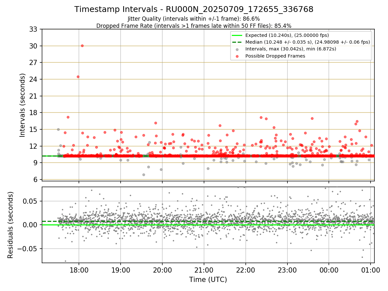Click the x-axis tick label '01:00'
This screenshot has width=388, height=291.
(x=371, y=270)
